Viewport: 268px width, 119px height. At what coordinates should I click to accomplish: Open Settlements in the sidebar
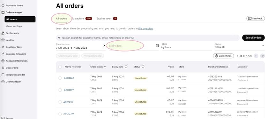point(10,33)
